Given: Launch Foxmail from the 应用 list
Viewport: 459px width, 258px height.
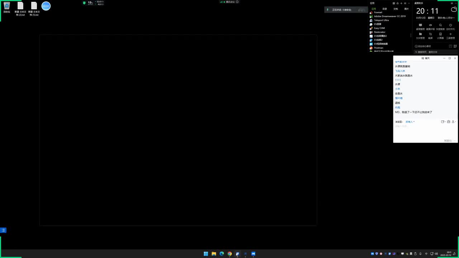Looking at the screenshot, I should coord(378,12).
